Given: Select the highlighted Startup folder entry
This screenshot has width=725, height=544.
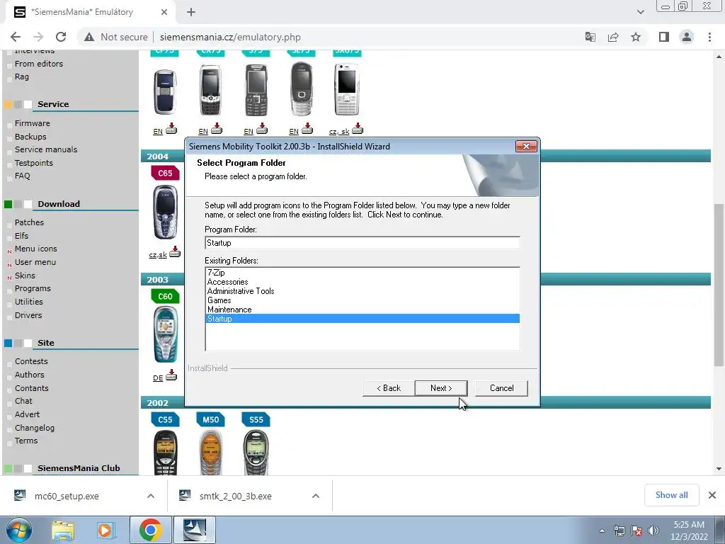Looking at the screenshot, I should 362,319.
